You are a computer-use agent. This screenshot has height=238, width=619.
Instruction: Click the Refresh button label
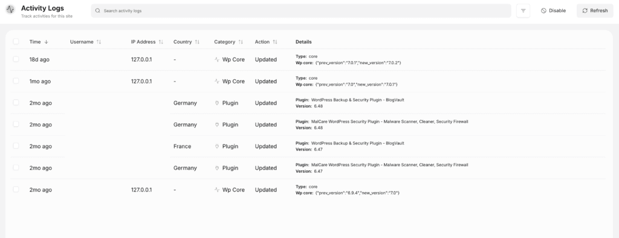[599, 11]
